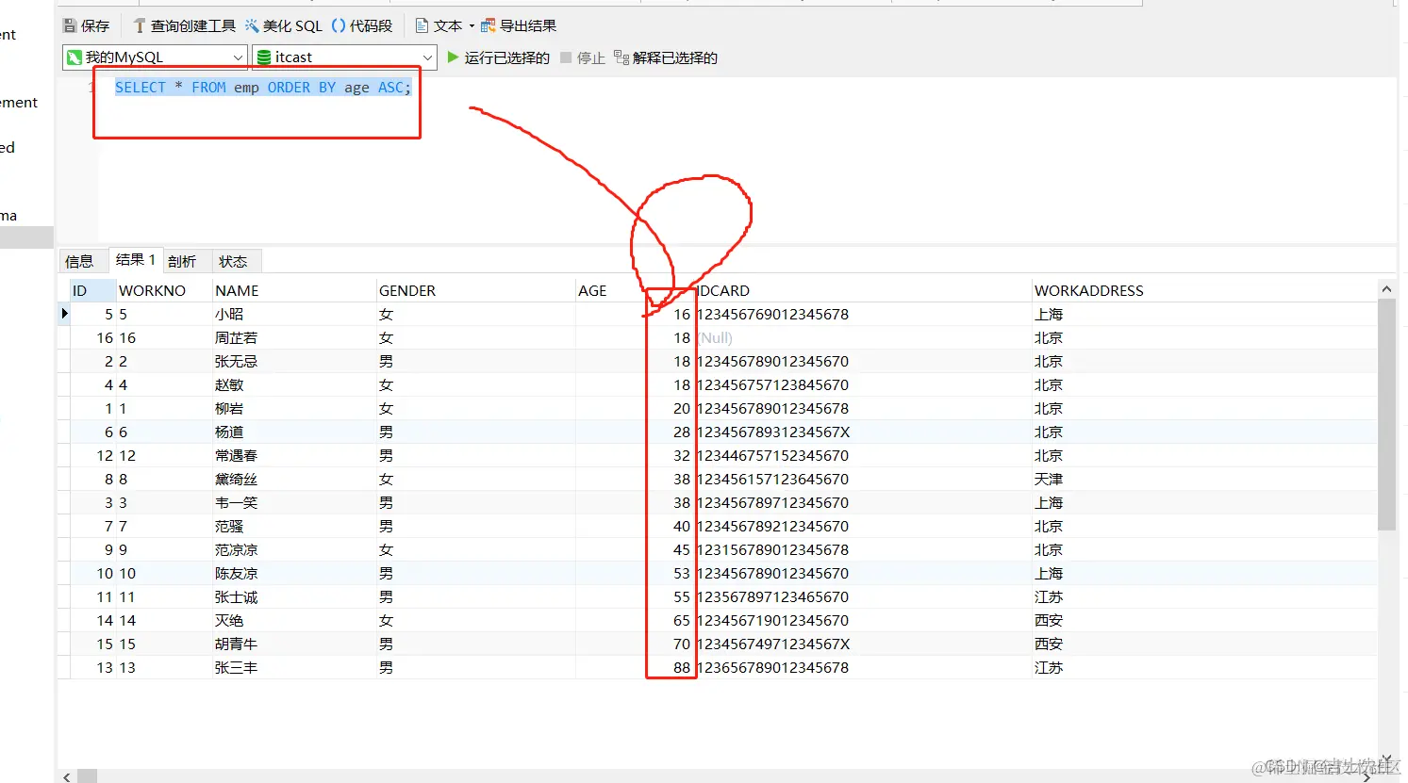Switch to the 信息 tab
The height and width of the screenshot is (783, 1408).
click(80, 261)
